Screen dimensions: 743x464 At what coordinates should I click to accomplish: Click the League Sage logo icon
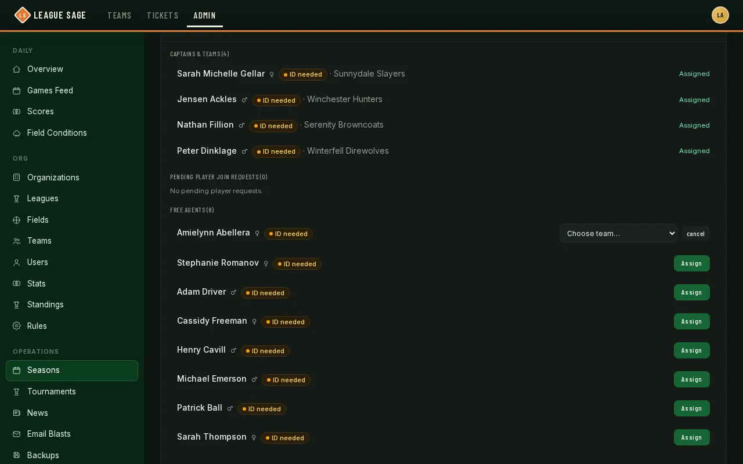tap(22, 15)
